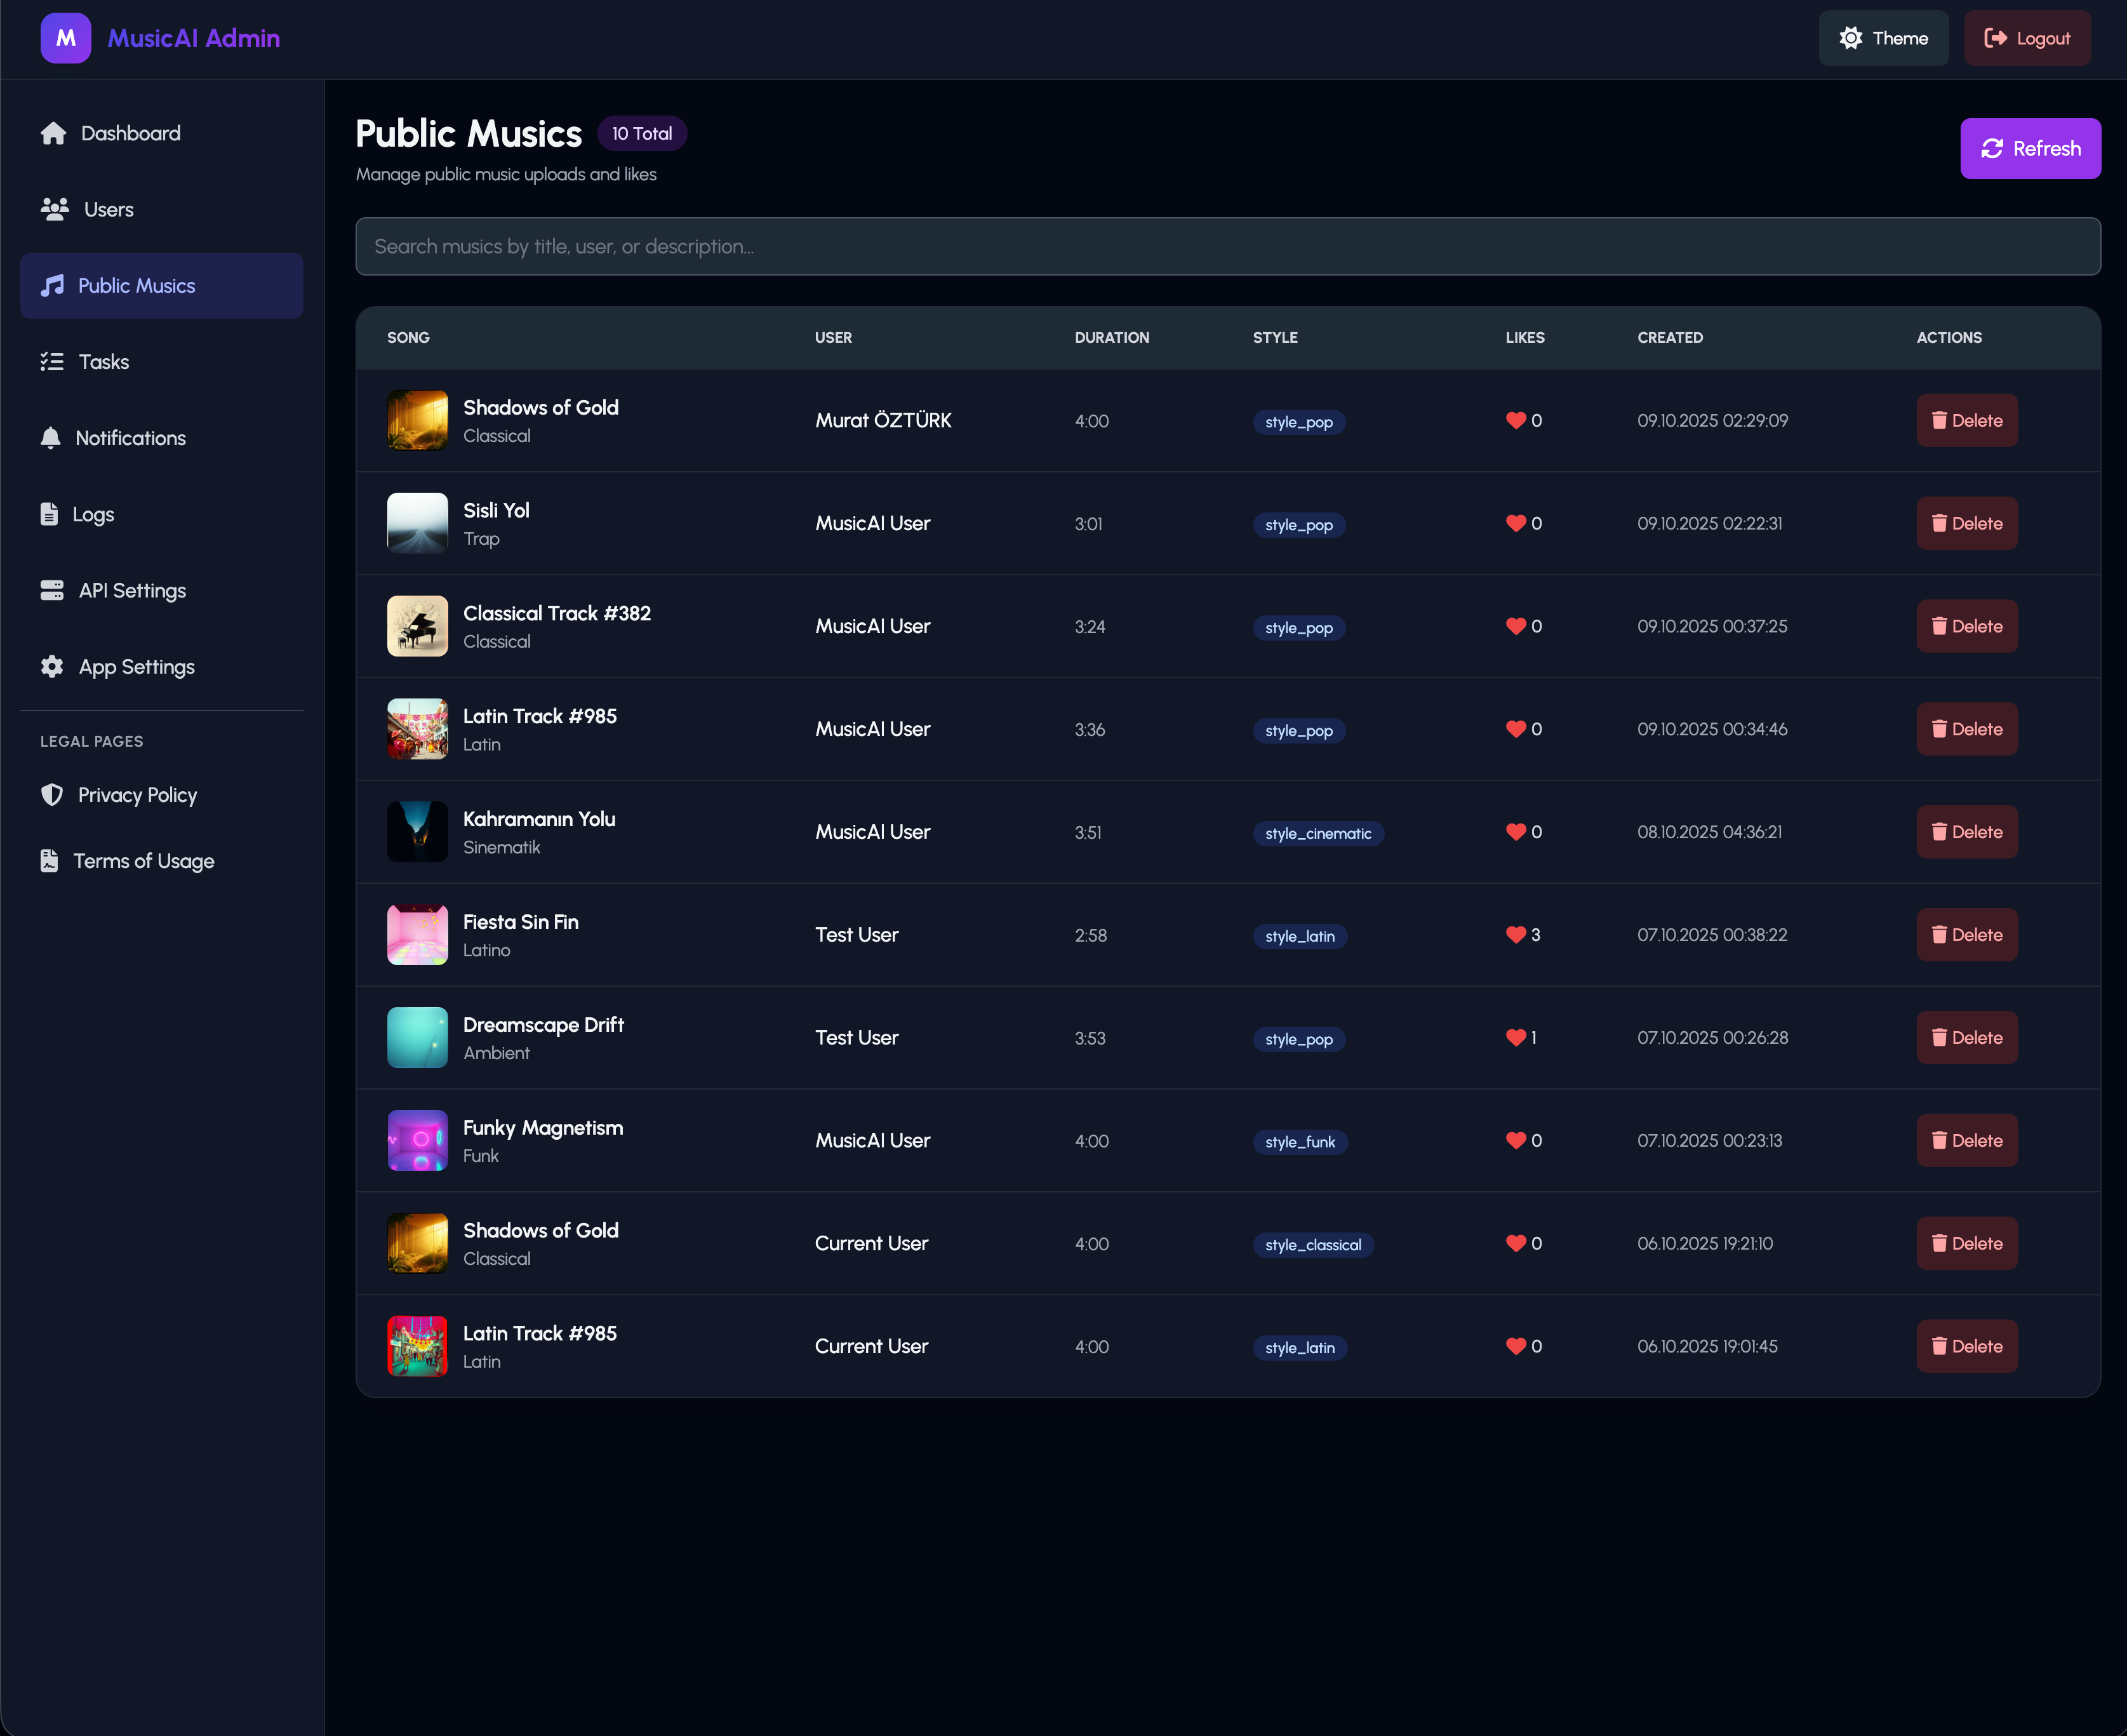The width and height of the screenshot is (2127, 1736).
Task: Click the Terms of Usage contract icon
Action: coord(49,861)
